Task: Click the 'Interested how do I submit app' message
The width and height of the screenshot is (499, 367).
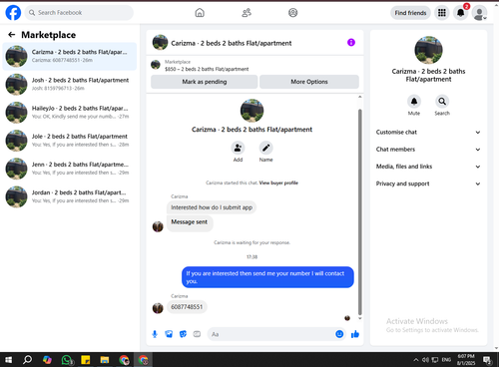Action: (x=212, y=207)
